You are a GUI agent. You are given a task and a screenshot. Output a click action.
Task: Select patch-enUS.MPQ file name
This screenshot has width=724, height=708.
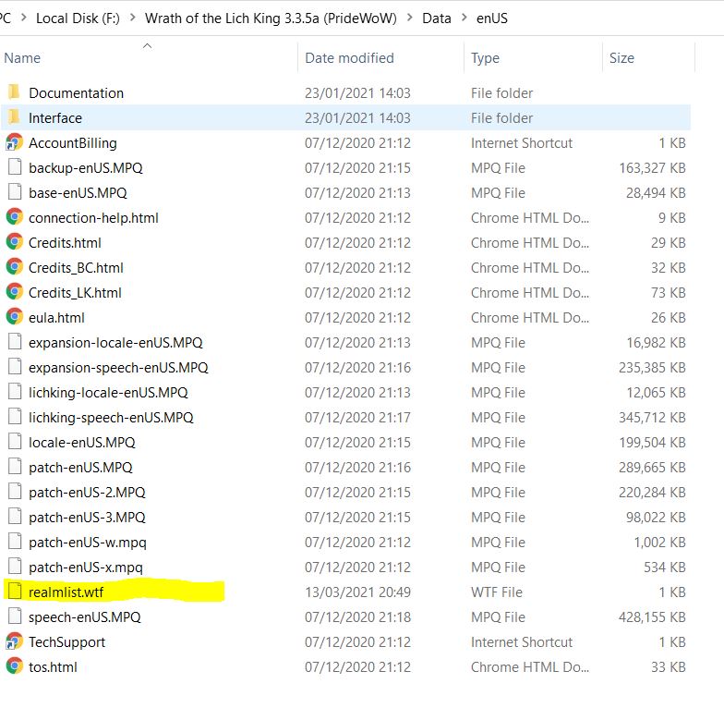click(x=80, y=468)
